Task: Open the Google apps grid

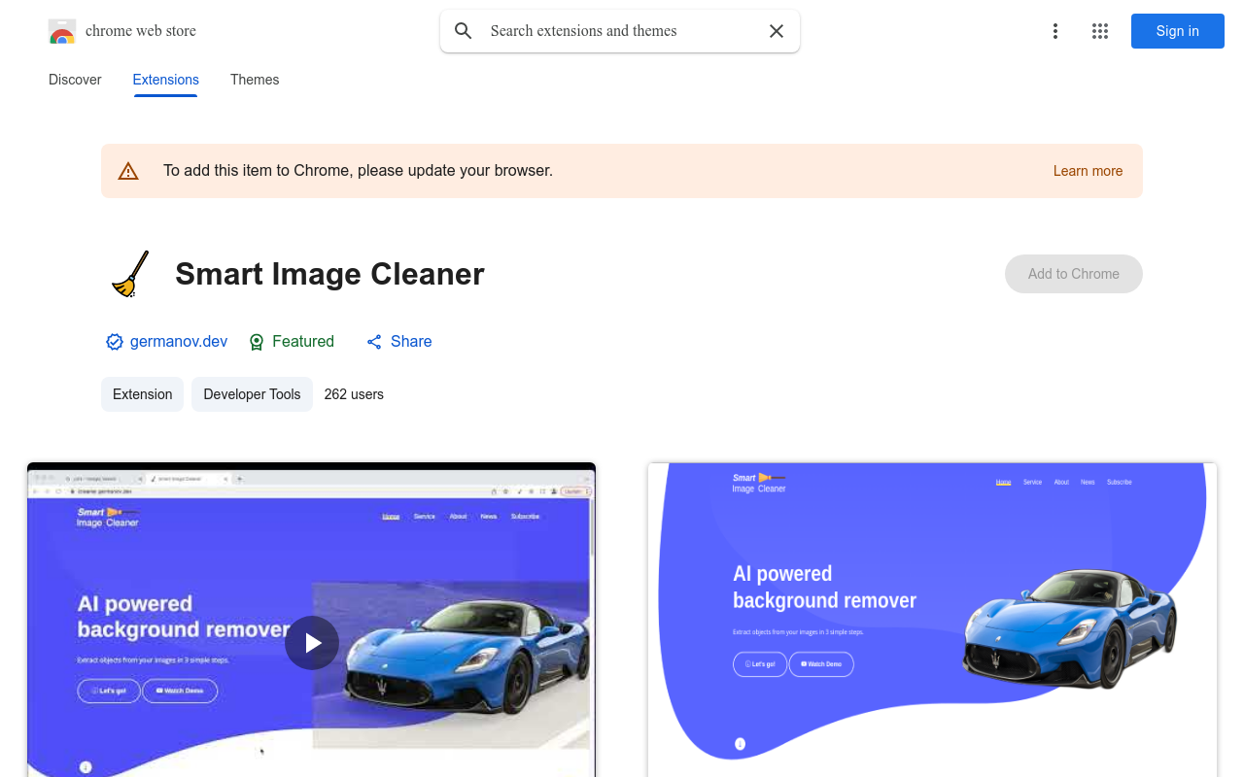Action: click(x=1100, y=31)
